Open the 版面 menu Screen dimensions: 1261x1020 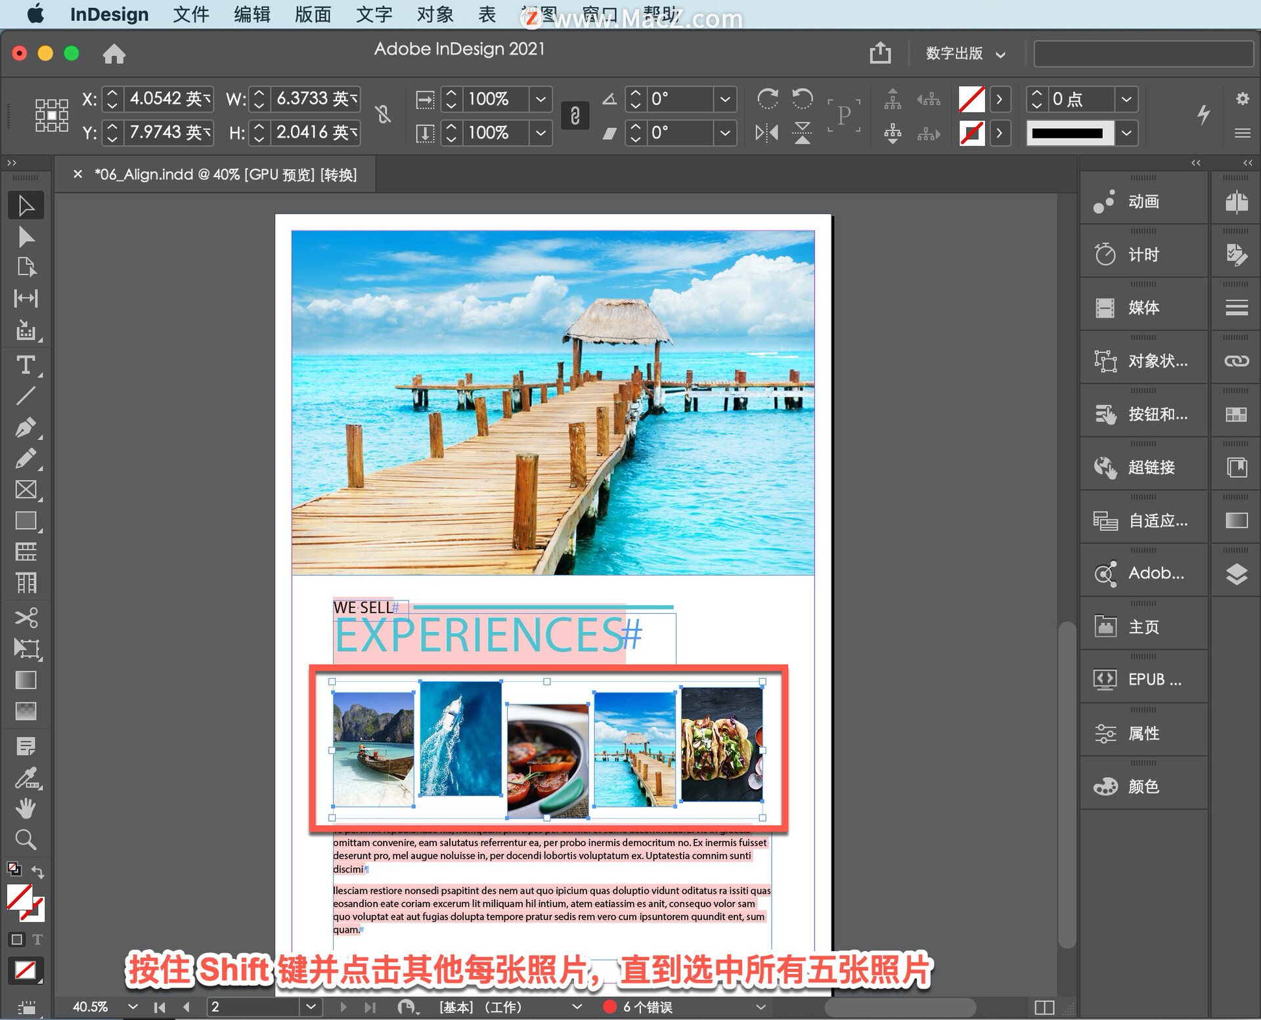[313, 14]
